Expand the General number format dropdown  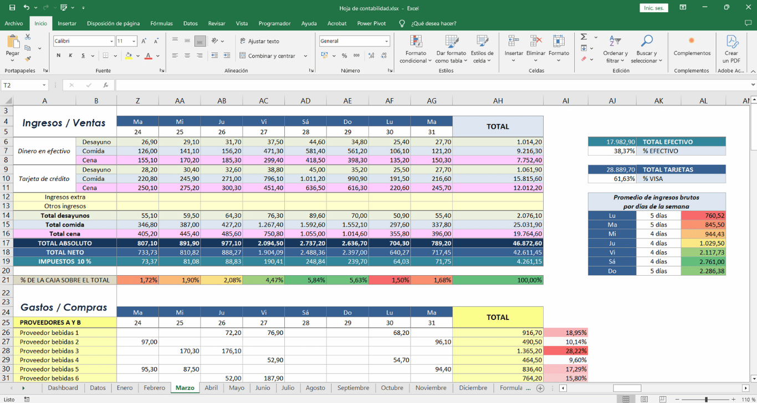point(386,42)
